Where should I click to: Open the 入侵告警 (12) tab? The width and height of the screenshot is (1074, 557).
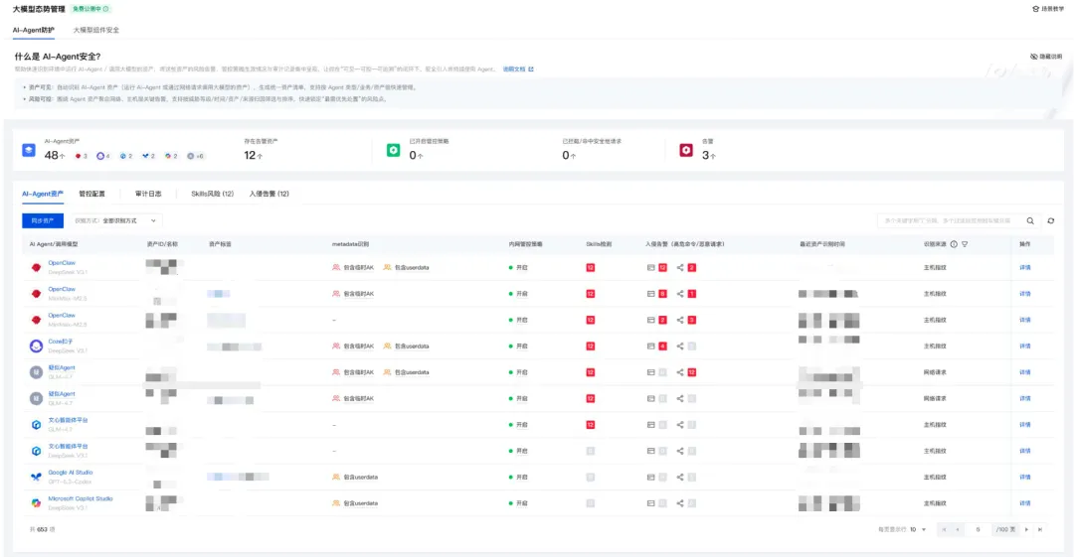[x=269, y=194]
